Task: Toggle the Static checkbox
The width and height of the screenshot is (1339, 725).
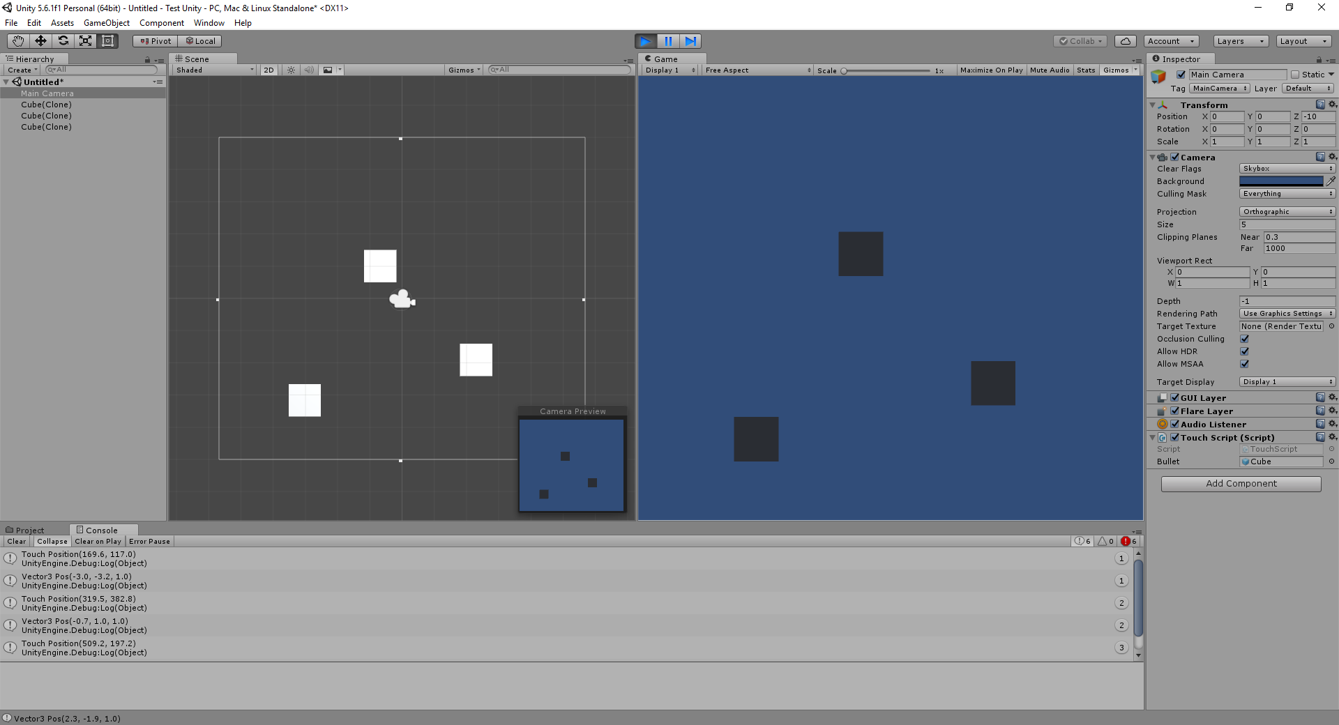Action: pyautogui.click(x=1295, y=75)
